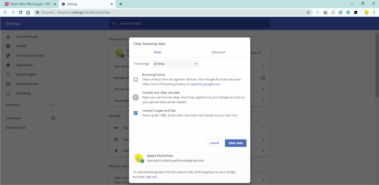Click the Search settings field
This screenshot has width=379, height=185.
[x=189, y=23]
